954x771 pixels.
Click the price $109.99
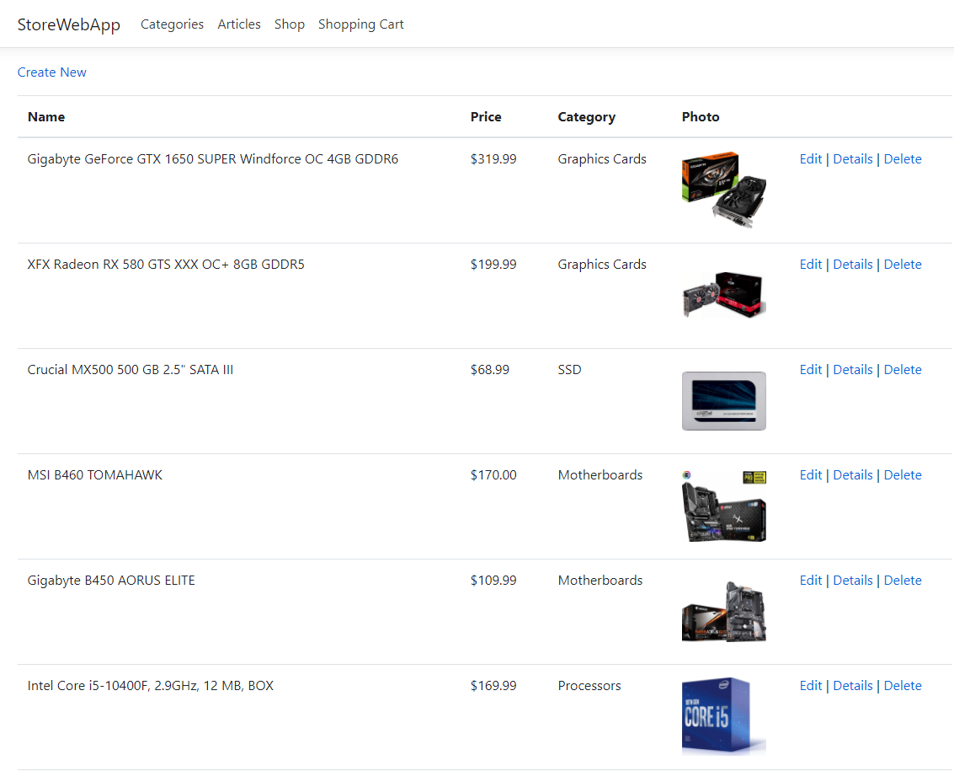tap(493, 581)
